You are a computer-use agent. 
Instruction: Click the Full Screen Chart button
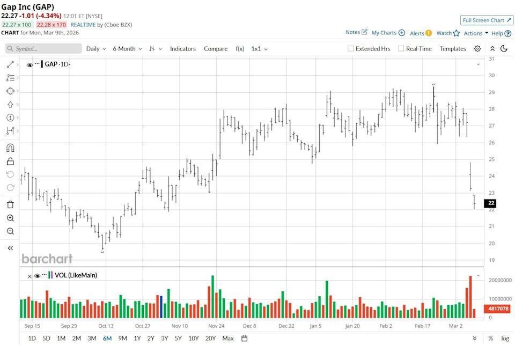tap(486, 20)
